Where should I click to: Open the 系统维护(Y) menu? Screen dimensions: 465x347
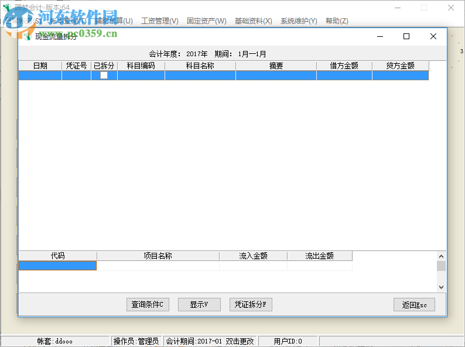click(299, 21)
